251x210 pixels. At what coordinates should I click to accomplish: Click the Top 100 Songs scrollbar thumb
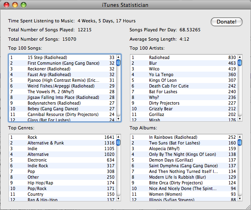[118, 63]
